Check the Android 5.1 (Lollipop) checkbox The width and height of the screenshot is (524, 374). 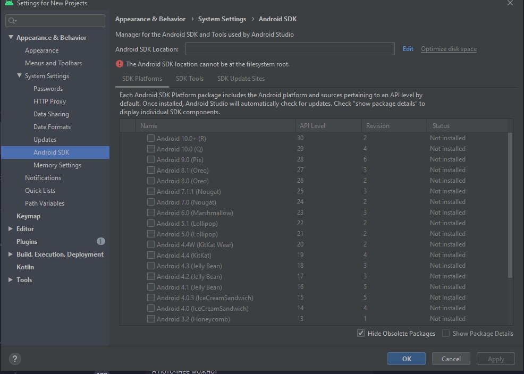click(151, 223)
